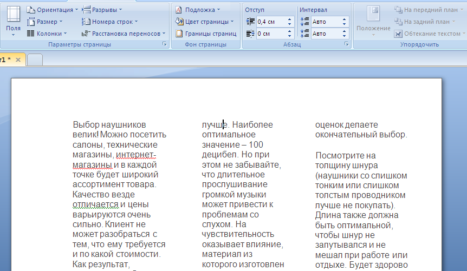Close the document tab with X
The height and width of the screenshot is (271, 467).
[18, 60]
